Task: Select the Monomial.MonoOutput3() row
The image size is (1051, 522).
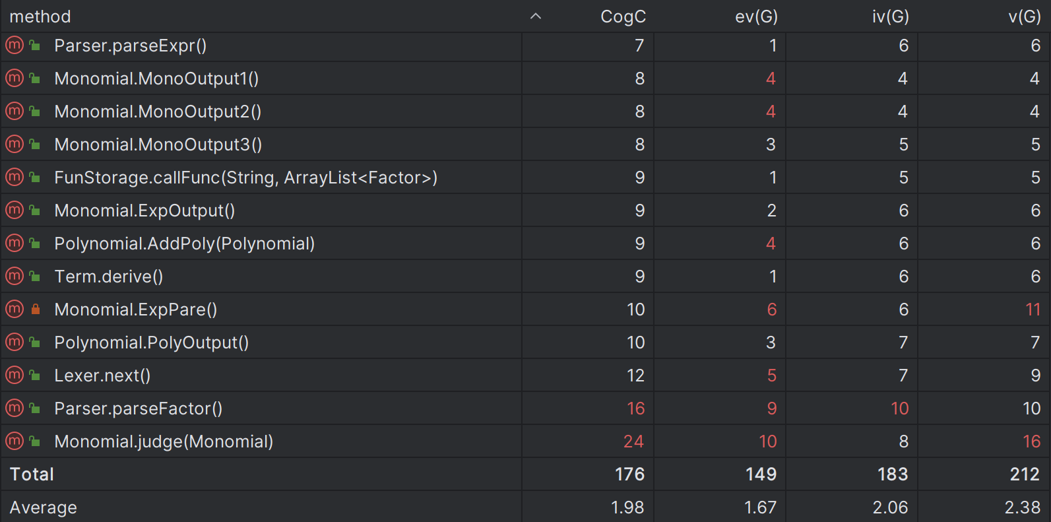Action: point(525,145)
